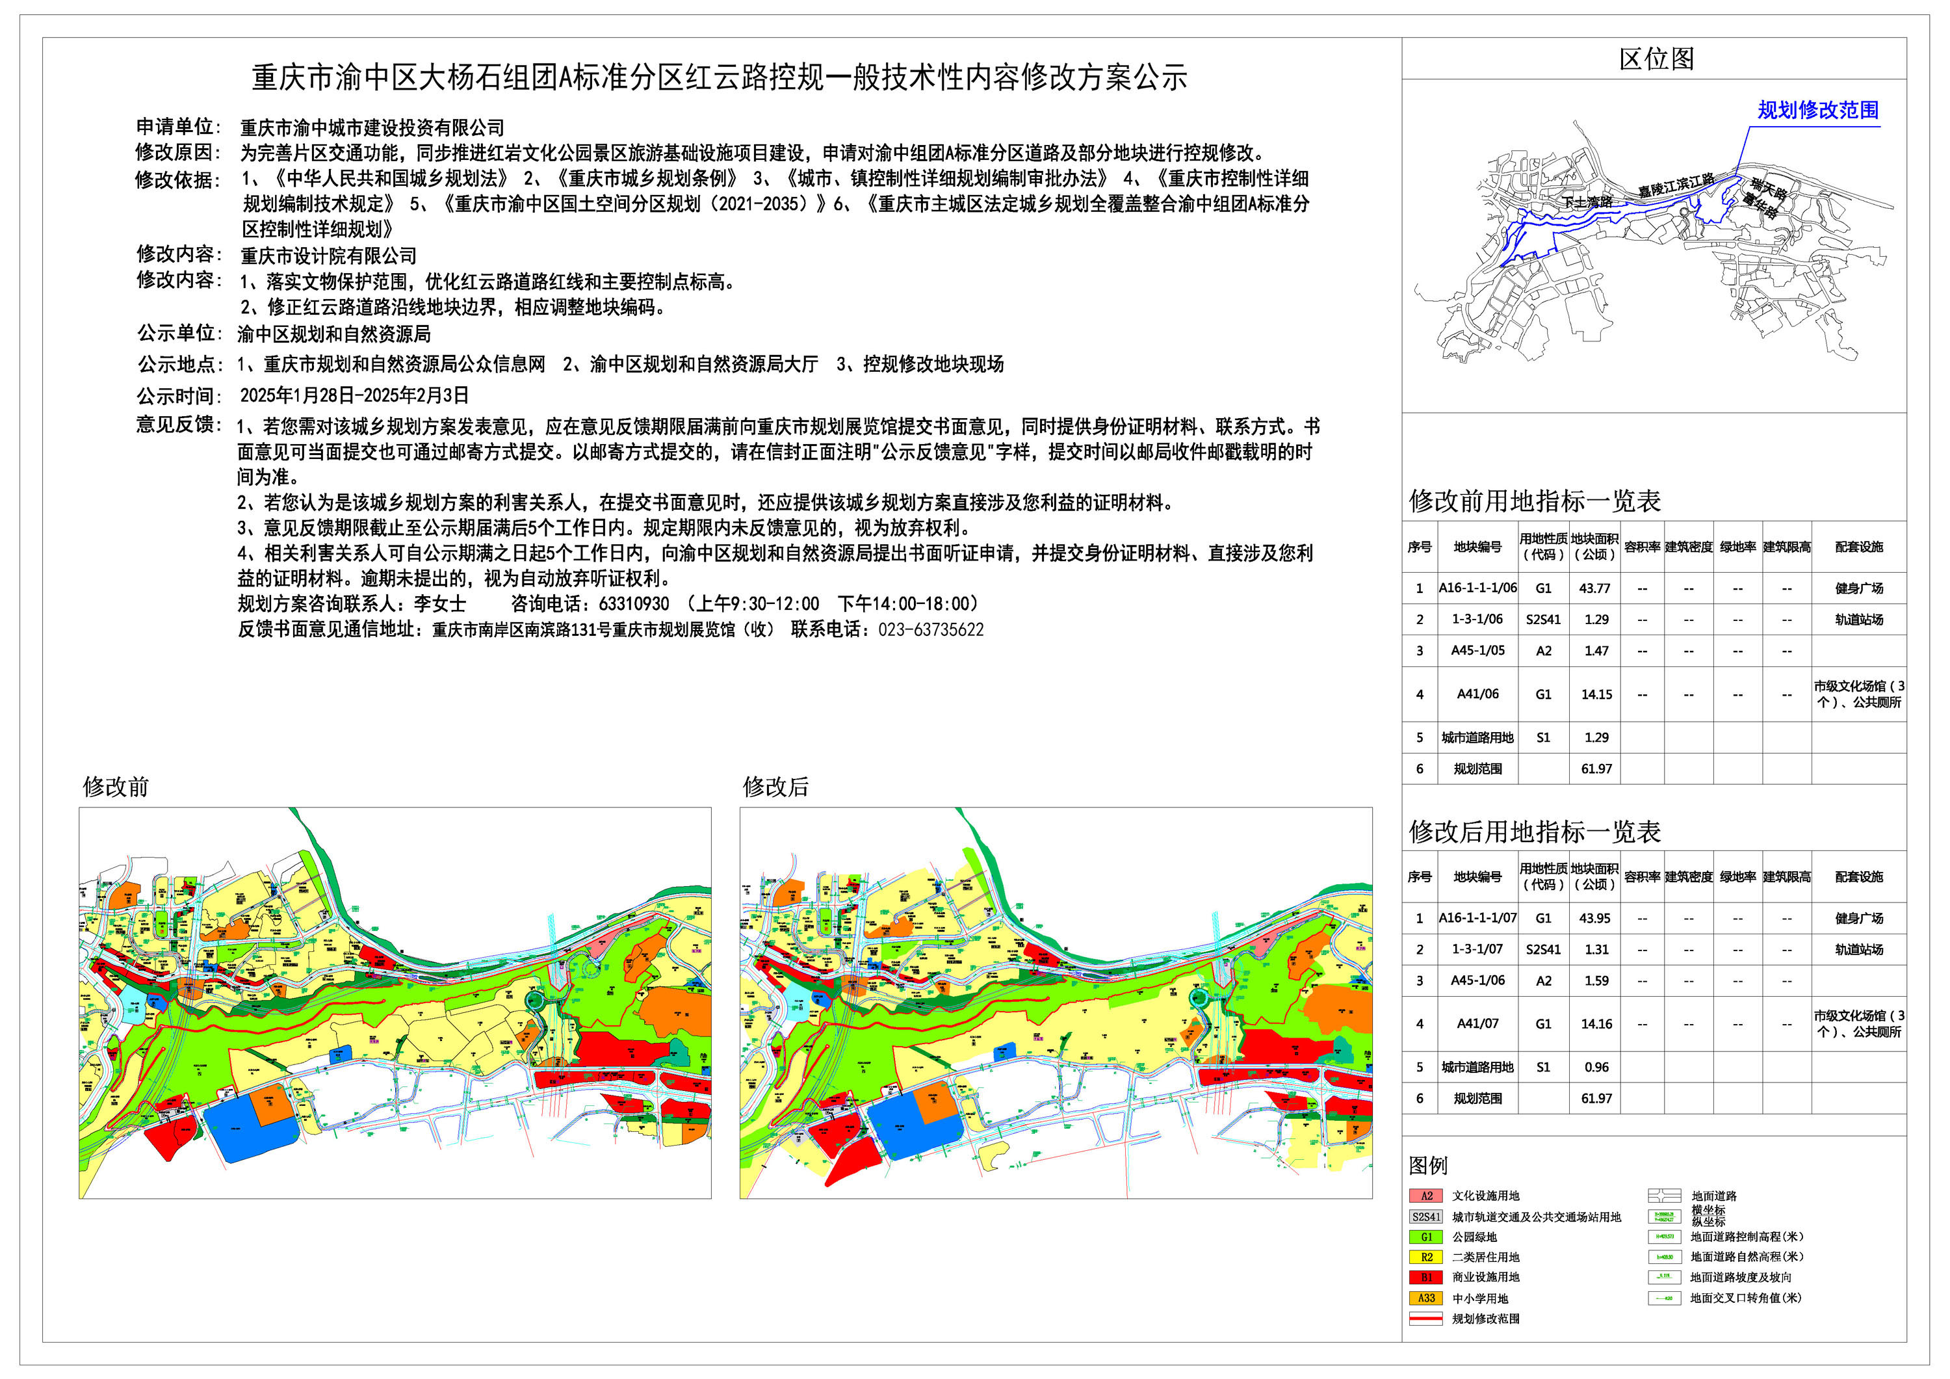
Task: Click cell A45-1/06 in after table
Action: tap(1477, 980)
